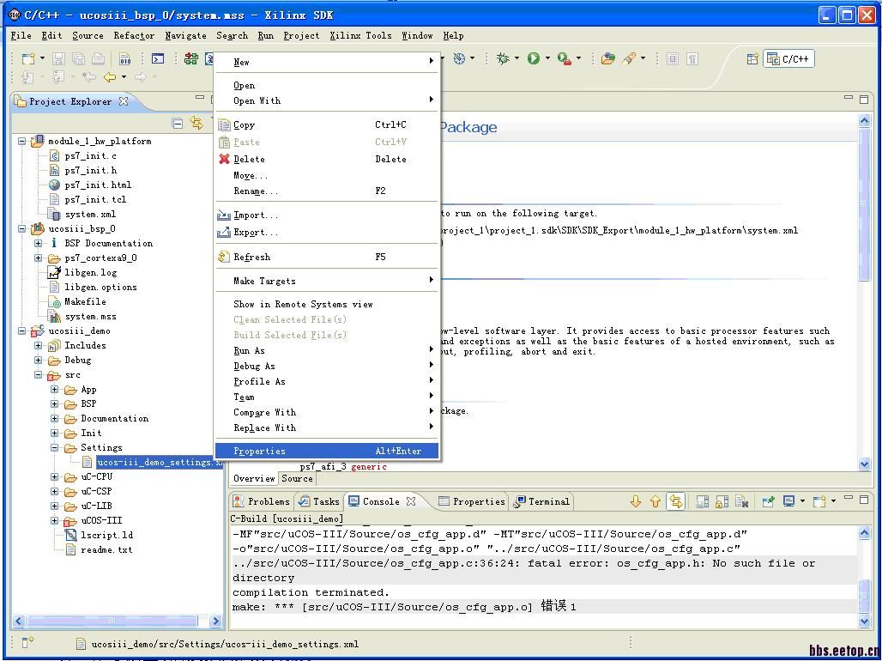Image resolution: width=882 pixels, height=661 pixels.
Task: Expand the uC-CPU folder in src
Action: tap(55, 477)
